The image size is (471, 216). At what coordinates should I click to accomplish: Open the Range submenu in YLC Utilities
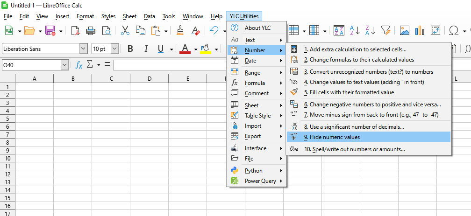253,73
